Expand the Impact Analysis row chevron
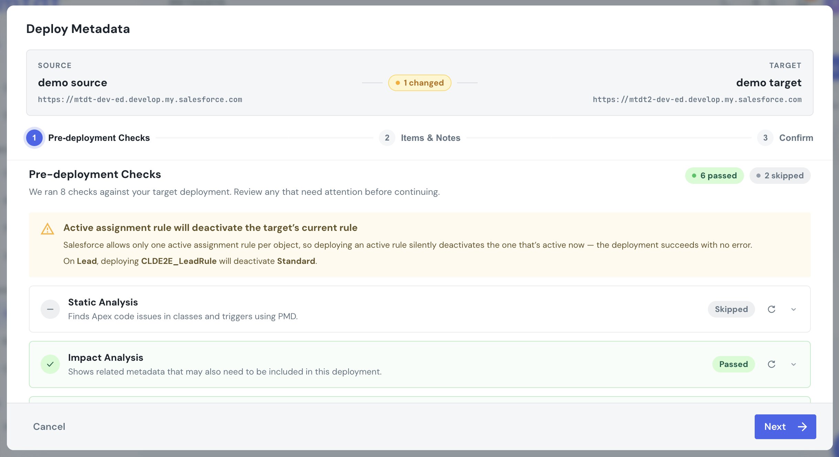 794,364
